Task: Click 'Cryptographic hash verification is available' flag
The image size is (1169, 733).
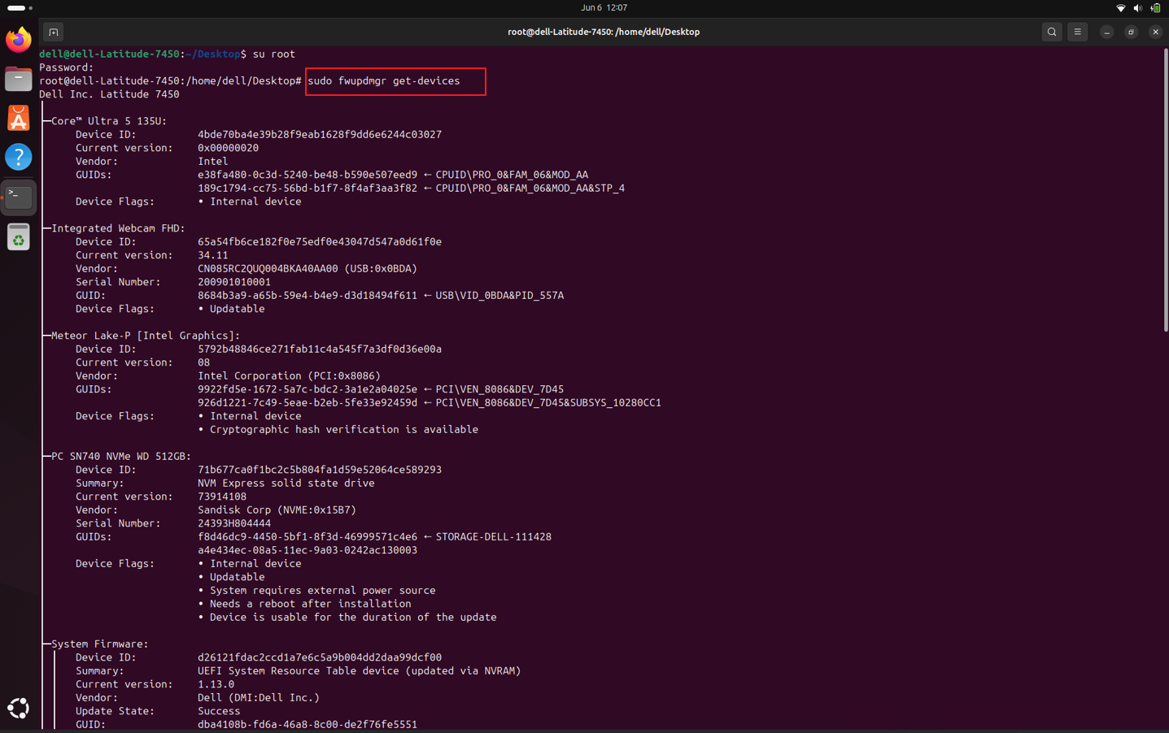Action: [x=344, y=429]
